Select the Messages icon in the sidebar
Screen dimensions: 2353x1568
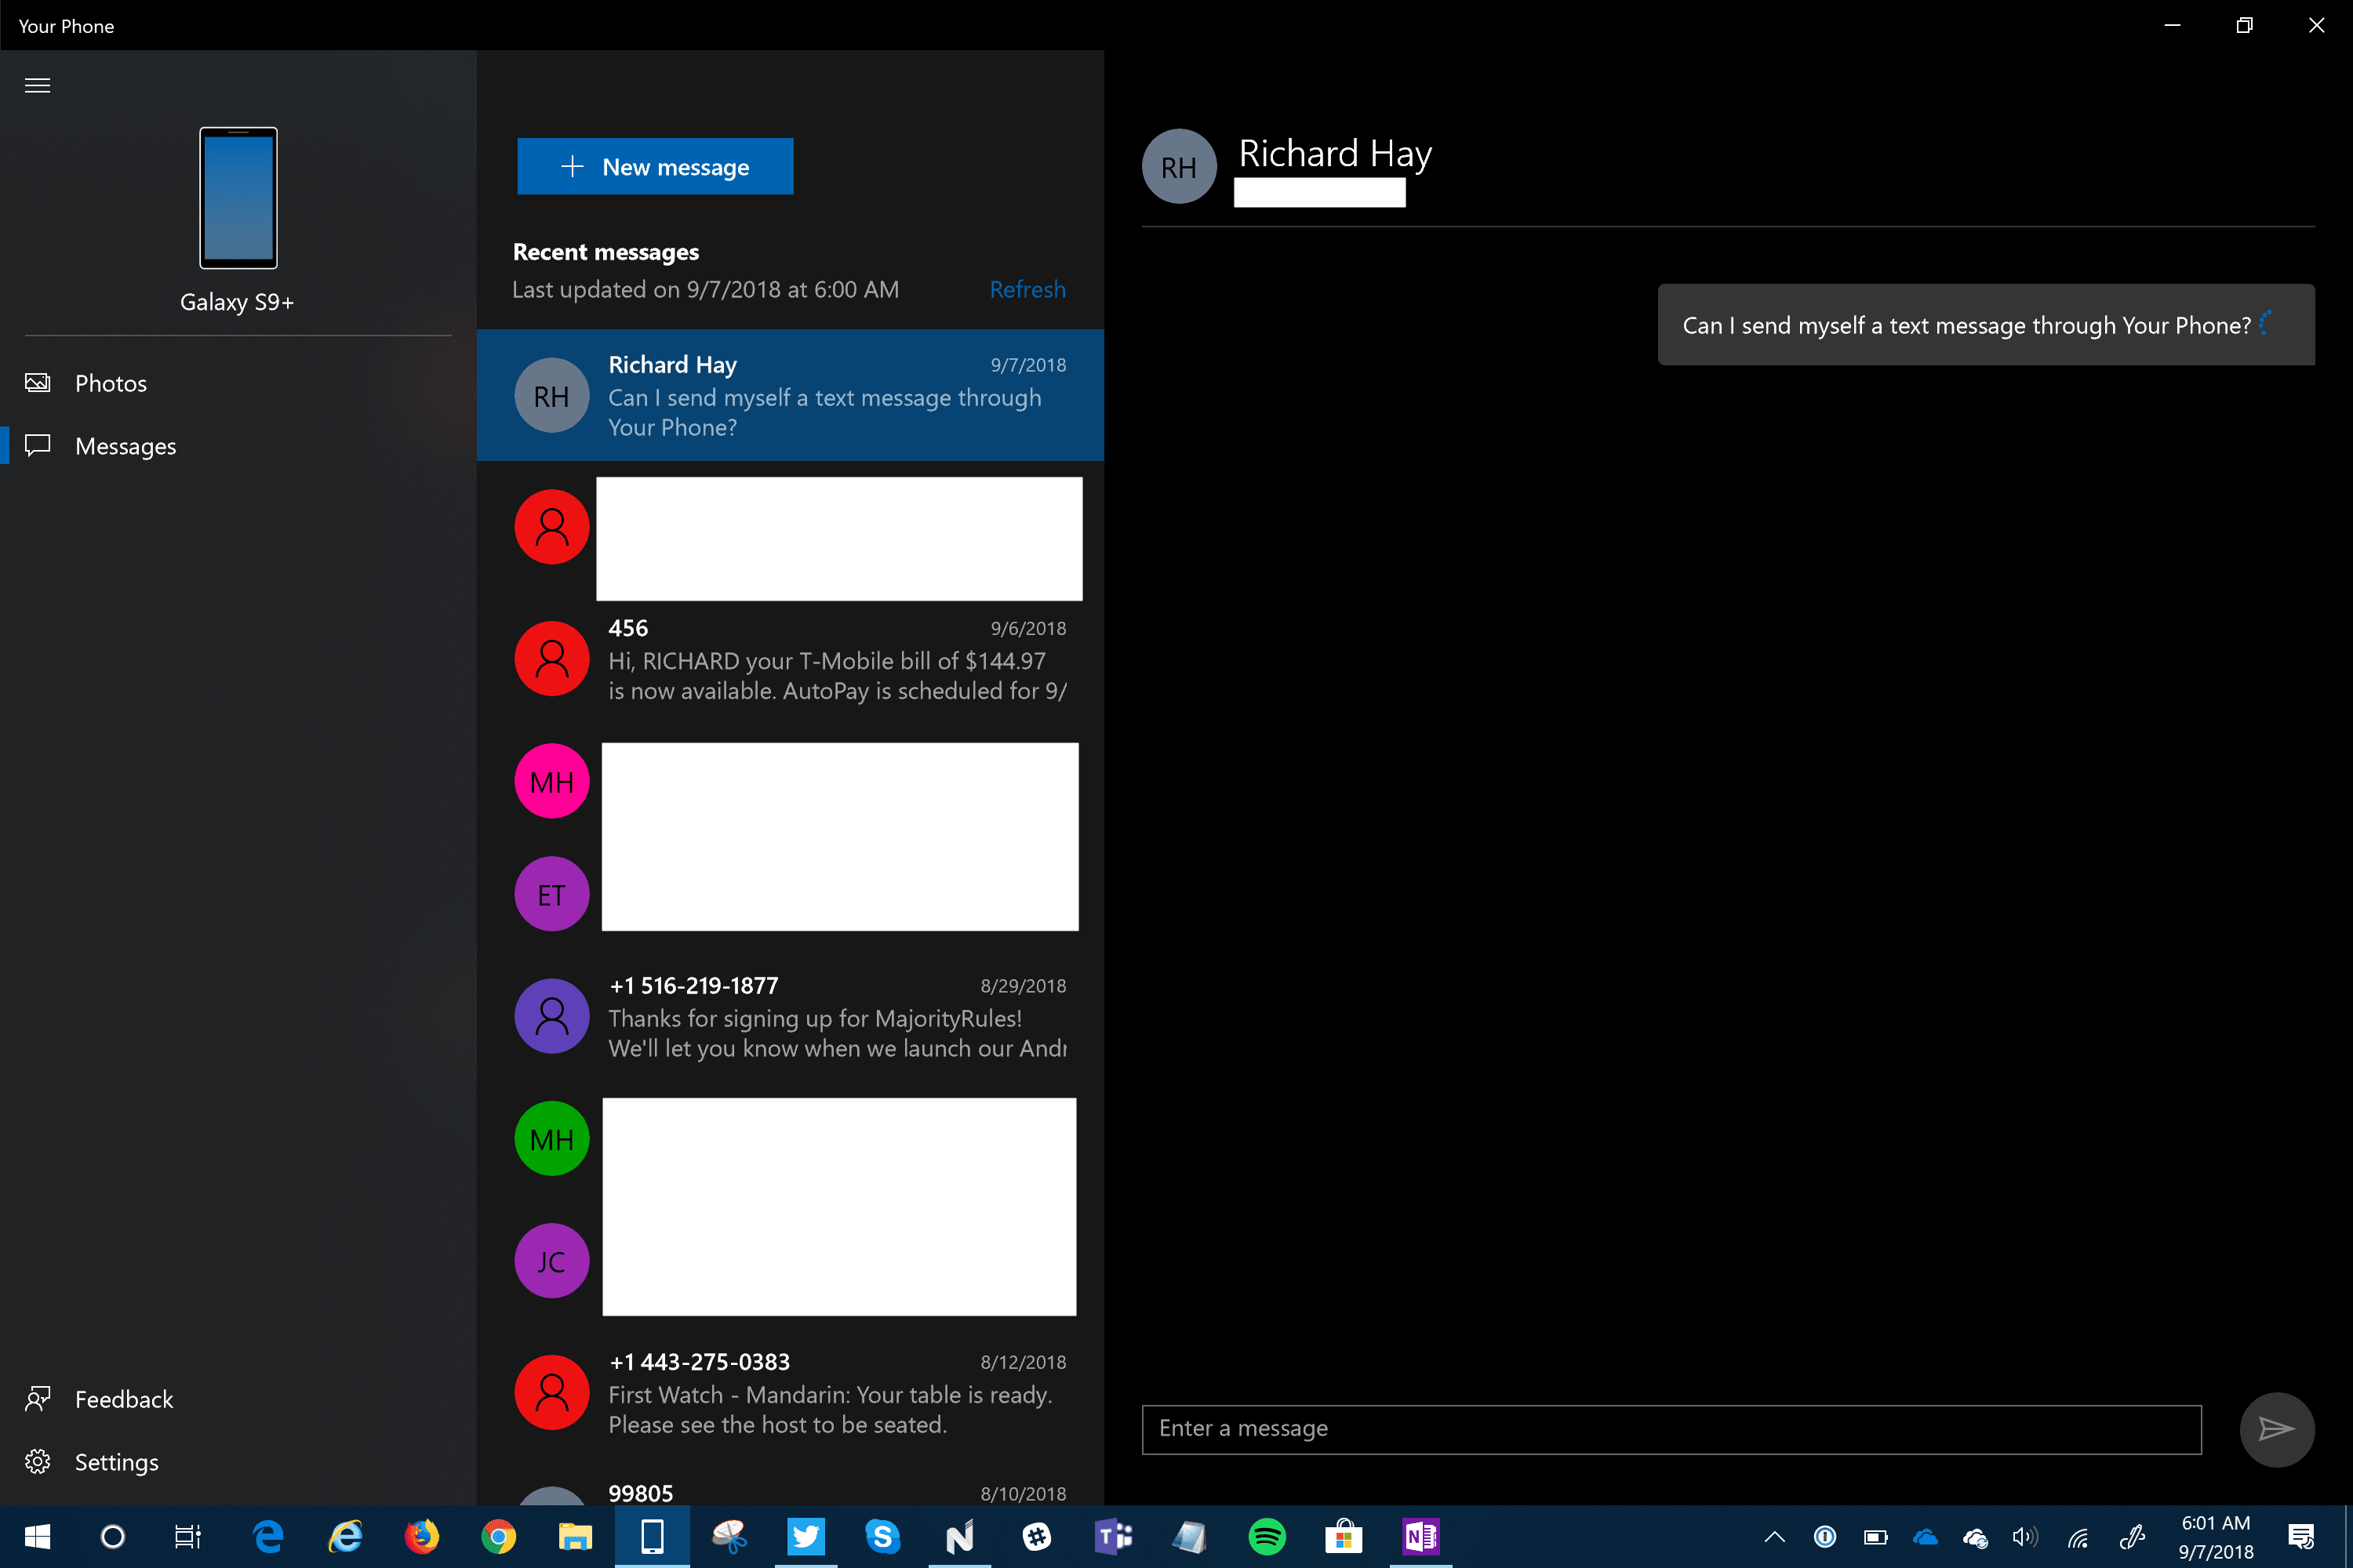[37, 446]
